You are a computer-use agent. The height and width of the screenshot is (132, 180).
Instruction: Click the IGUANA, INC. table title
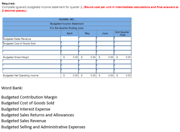pyautogui.click(x=67, y=19)
